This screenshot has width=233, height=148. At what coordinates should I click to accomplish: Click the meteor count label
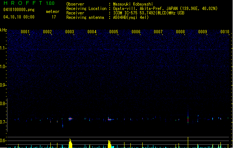pos(53,11)
